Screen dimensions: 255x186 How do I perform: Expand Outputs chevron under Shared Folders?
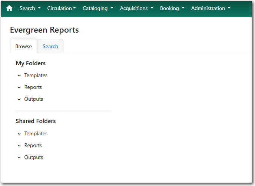[19, 157]
